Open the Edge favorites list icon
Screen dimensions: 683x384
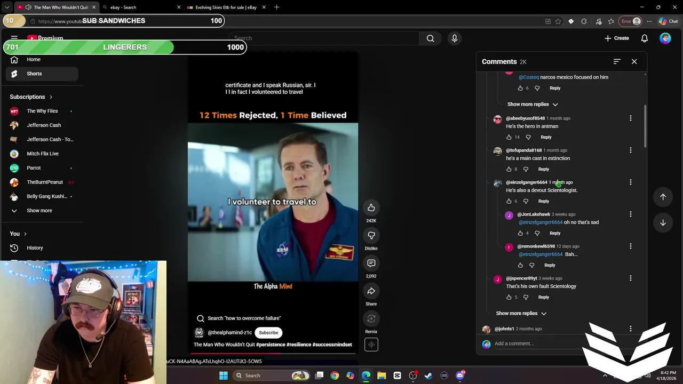[611, 21]
